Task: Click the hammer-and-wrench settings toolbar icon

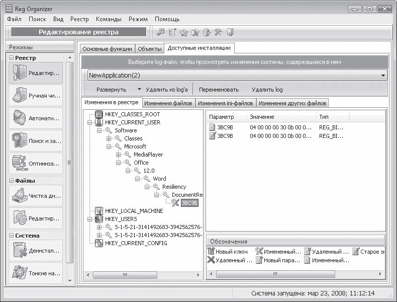Action: point(218,33)
